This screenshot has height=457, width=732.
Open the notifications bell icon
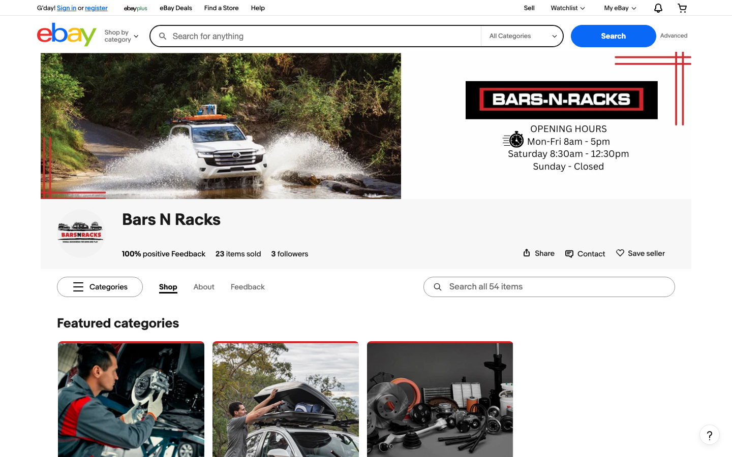click(x=658, y=8)
